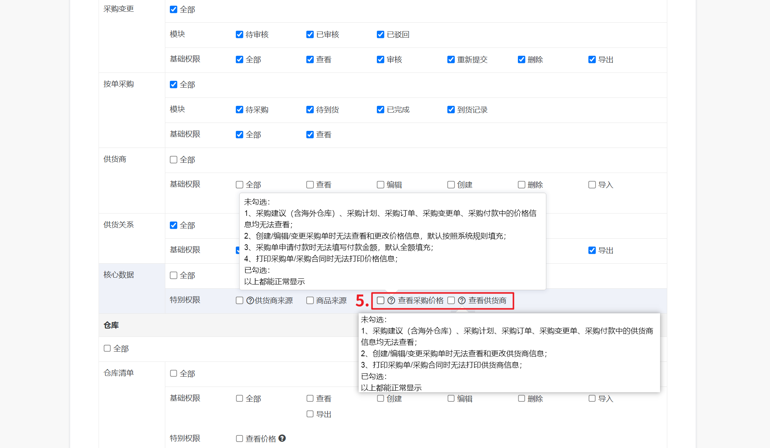This screenshot has height=448, width=770.
Task: Uncheck 导出 in 供货关系 permissions
Action: (592, 250)
